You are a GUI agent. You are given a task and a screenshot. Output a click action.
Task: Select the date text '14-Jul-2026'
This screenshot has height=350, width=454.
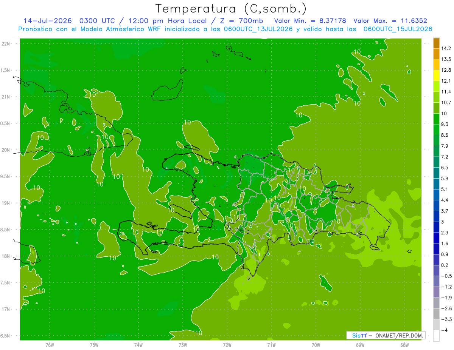click(x=47, y=21)
